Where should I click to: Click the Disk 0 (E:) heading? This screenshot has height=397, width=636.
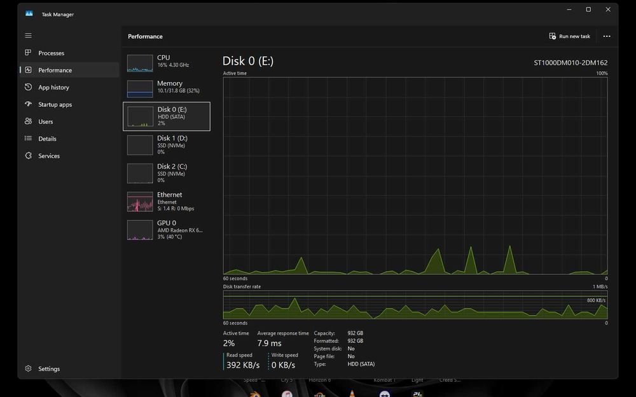[x=248, y=61]
